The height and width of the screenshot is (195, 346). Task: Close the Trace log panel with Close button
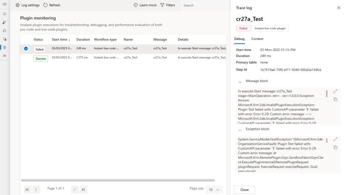[244, 190]
